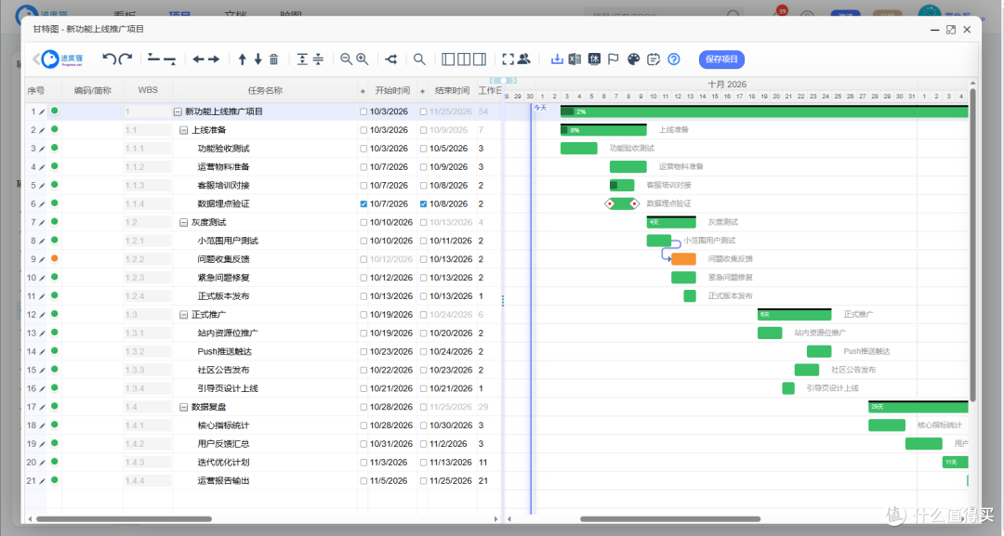Click the Gantt chart horizontal scrollbar

click(x=669, y=518)
